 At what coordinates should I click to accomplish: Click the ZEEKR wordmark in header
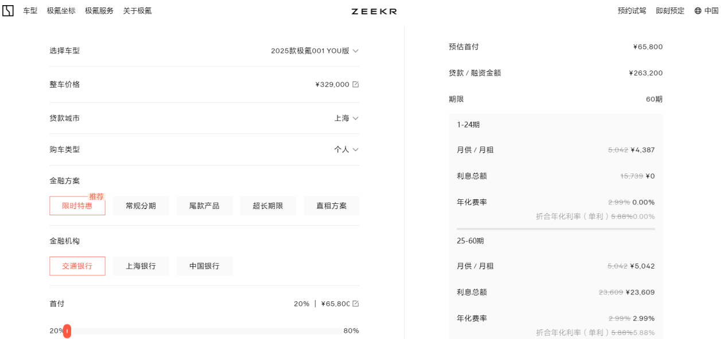click(374, 11)
